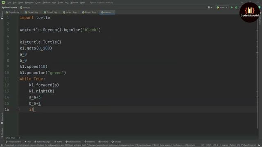Image resolution: width=262 pixels, height=147 pixels.
Task: Click the main.py breadcrumb in navigation bar
Action: tap(25, 7)
